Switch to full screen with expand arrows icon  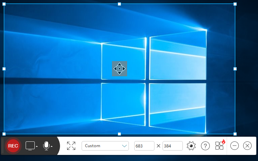pyautogui.click(x=71, y=146)
